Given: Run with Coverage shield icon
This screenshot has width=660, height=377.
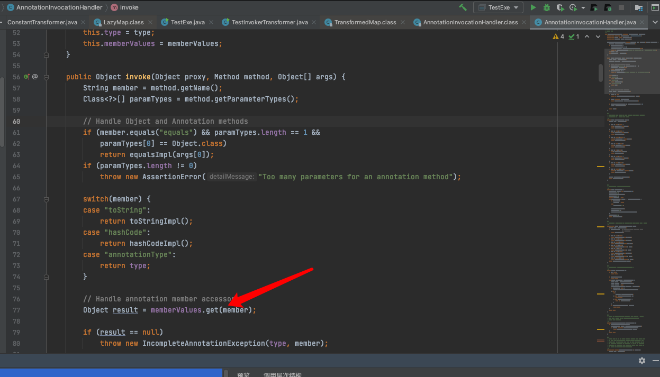Looking at the screenshot, I should tap(560, 7).
